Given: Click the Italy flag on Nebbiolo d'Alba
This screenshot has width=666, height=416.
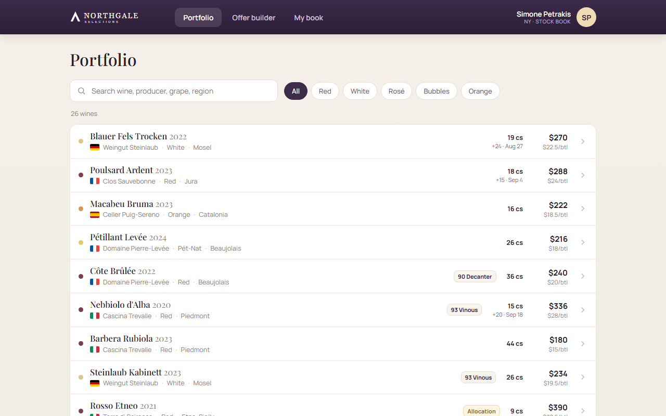Looking at the screenshot, I should click(95, 316).
